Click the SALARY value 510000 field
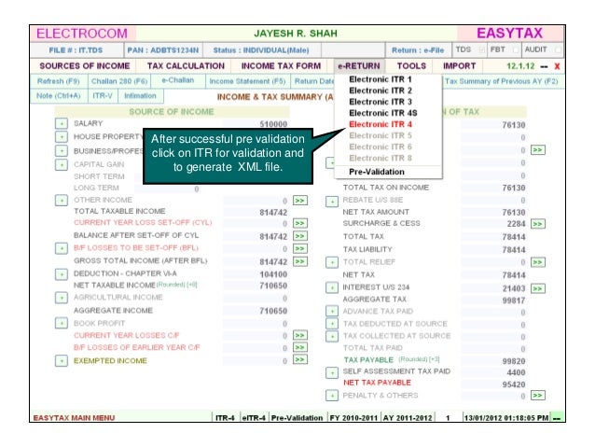 (x=256, y=124)
